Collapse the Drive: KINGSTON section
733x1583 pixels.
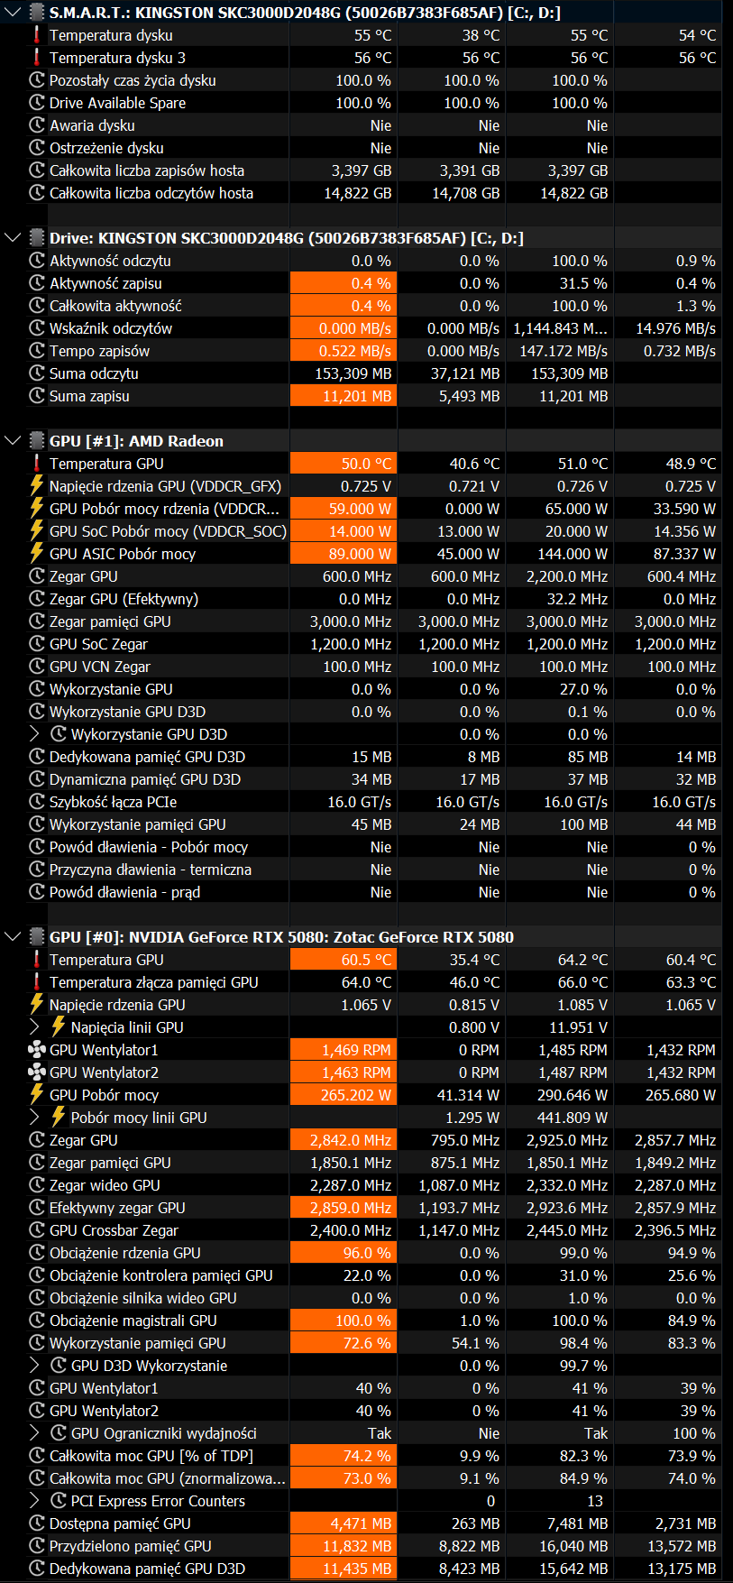pyautogui.click(x=13, y=238)
